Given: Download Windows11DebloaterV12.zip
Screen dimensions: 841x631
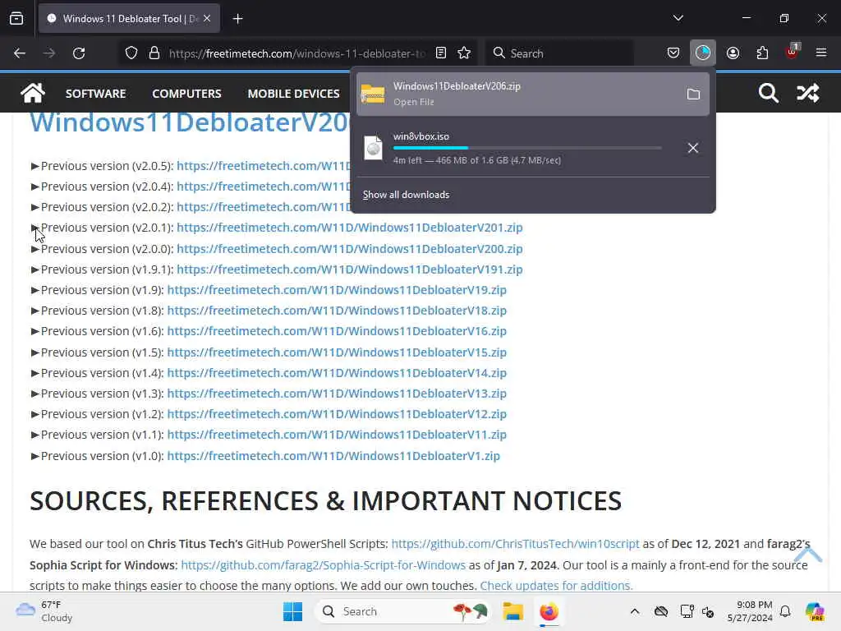Looking at the screenshot, I should click(x=337, y=414).
